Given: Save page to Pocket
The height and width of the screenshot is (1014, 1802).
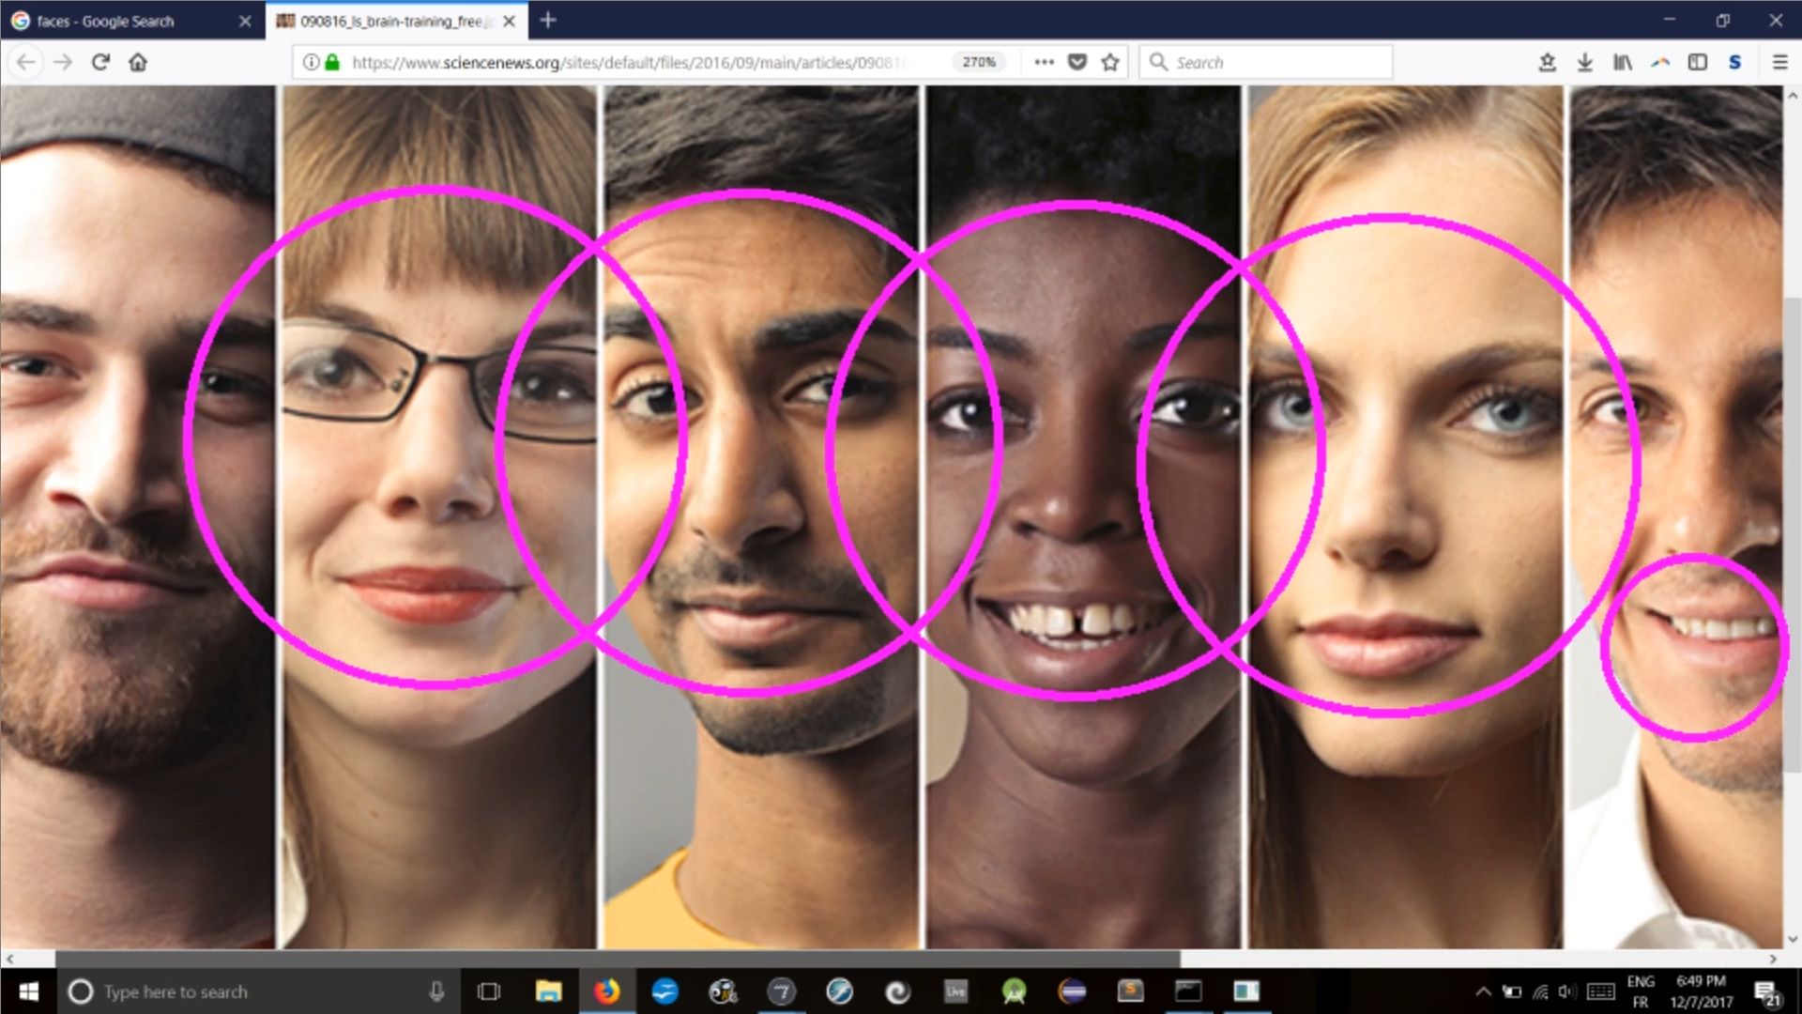Looking at the screenshot, I should pos(1077,62).
